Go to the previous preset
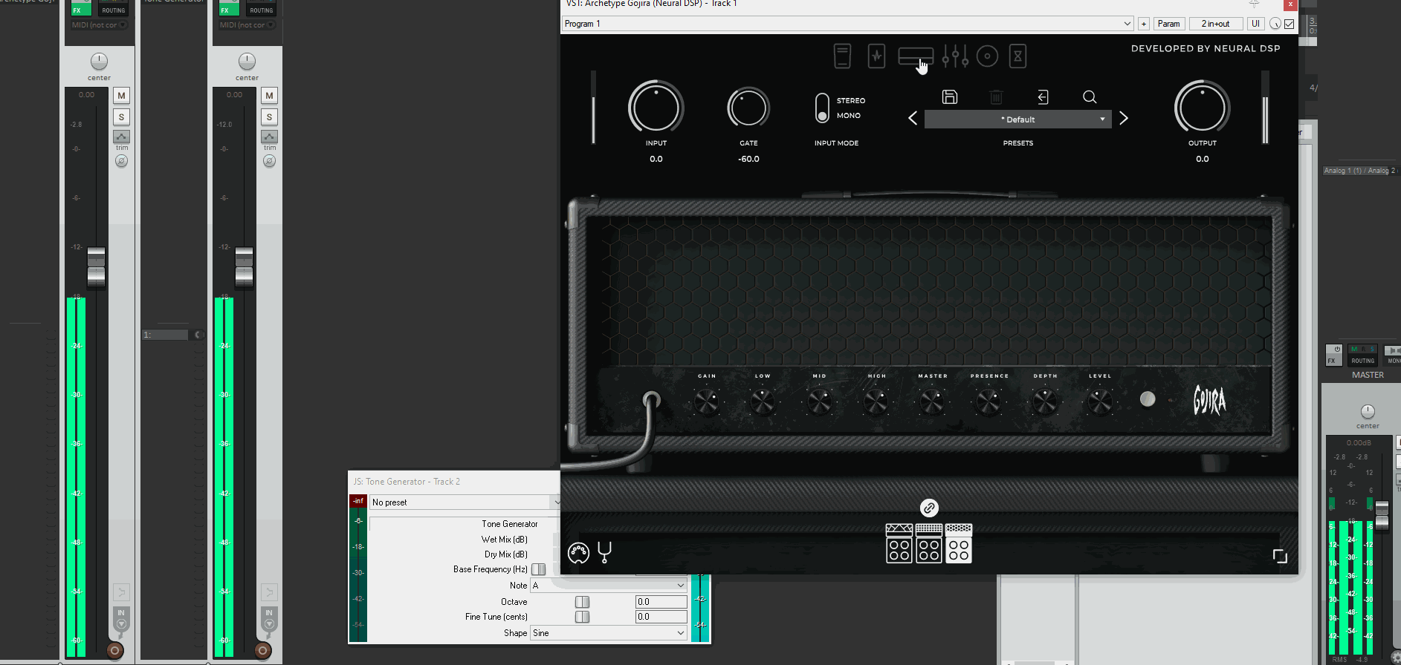 click(x=913, y=119)
